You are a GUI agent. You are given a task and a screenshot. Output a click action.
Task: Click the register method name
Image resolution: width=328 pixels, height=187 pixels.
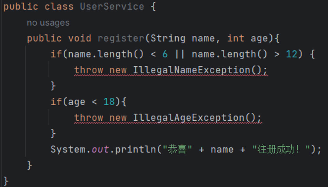tap(120, 38)
